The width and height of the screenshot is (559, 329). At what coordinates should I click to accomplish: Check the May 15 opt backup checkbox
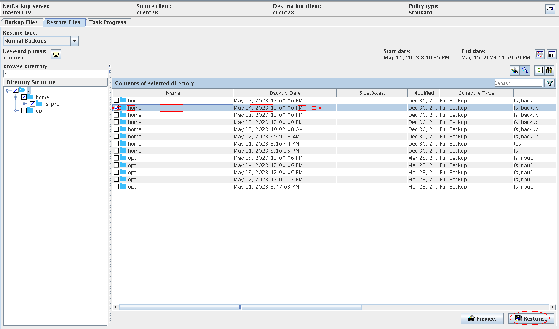116,158
